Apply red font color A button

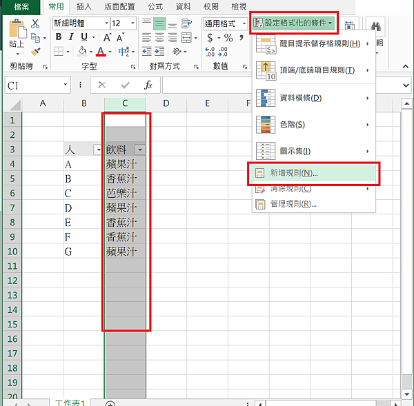(x=101, y=52)
